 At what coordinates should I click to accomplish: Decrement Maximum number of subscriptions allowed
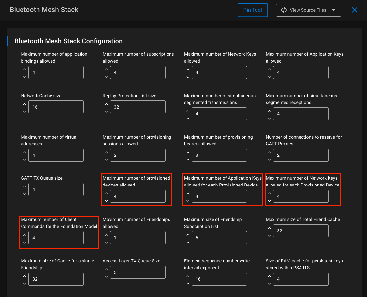coord(106,77)
